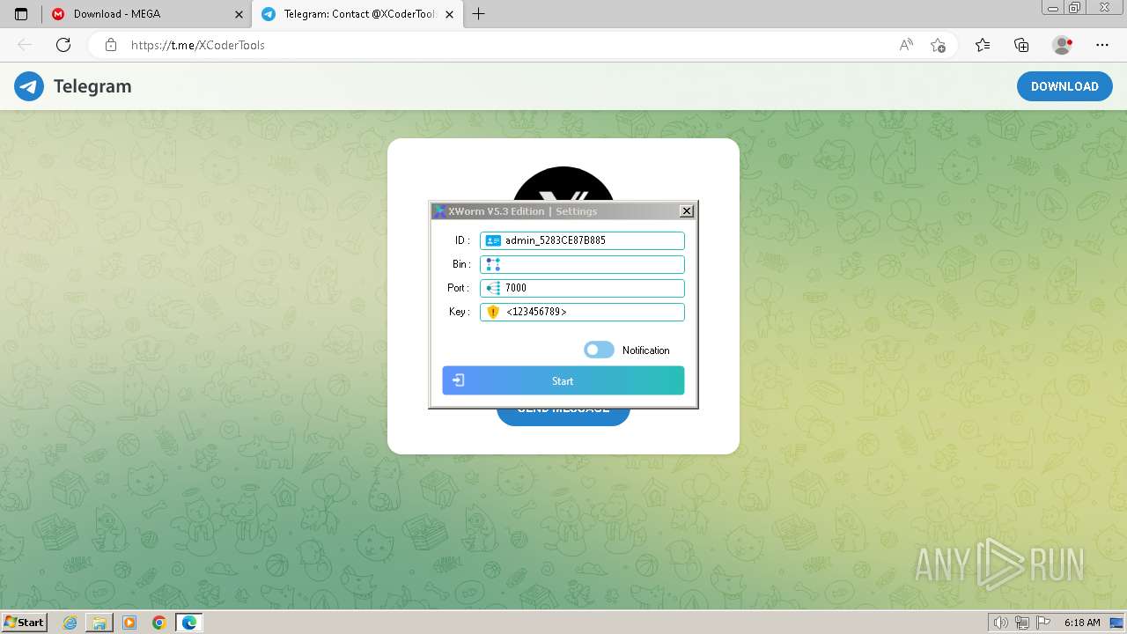The width and height of the screenshot is (1127, 634).
Task: Close the Download - MEGA tab
Action: pyautogui.click(x=239, y=14)
